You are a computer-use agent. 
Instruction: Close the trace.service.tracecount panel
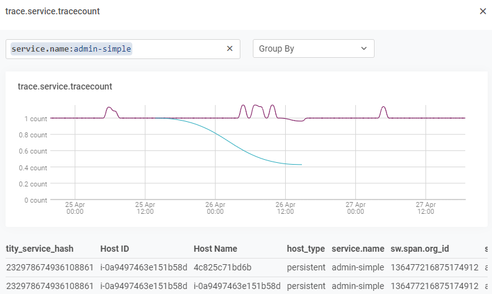(483, 11)
